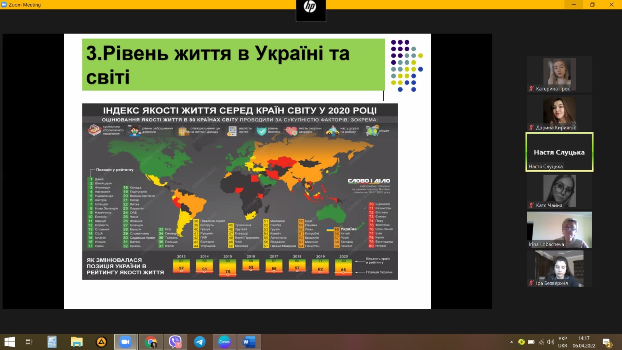Open the Wi-Fi network tray icon
Image resolution: width=622 pixels, height=350 pixels.
tap(541, 342)
